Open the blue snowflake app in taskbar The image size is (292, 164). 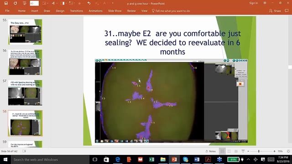219,159
